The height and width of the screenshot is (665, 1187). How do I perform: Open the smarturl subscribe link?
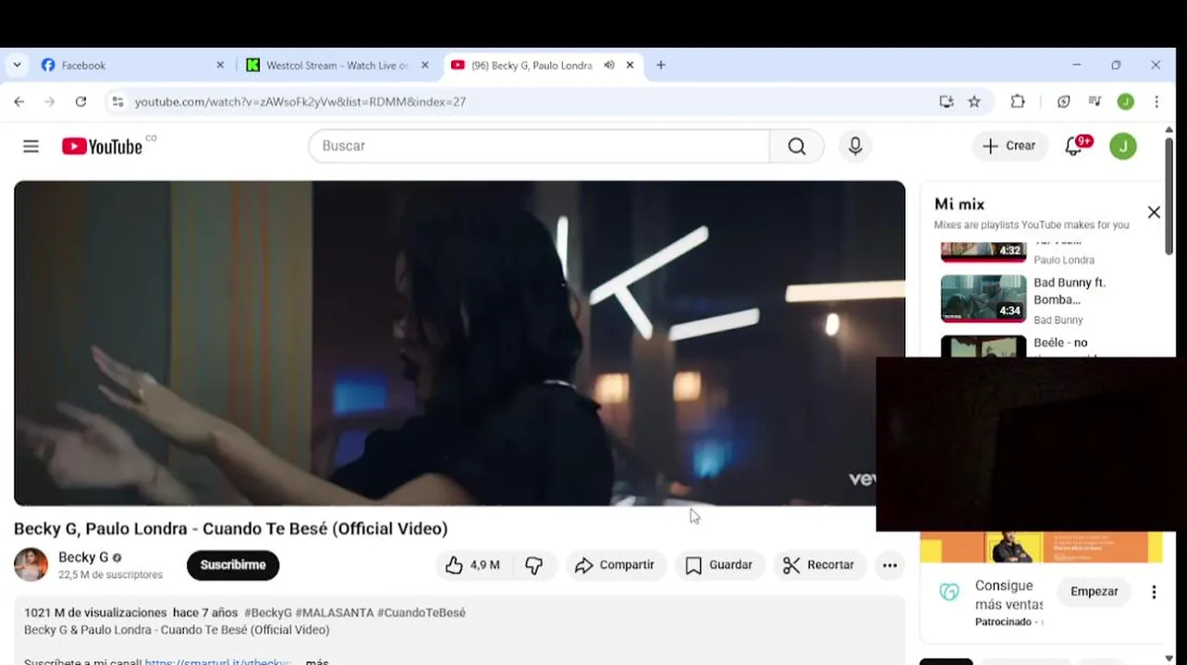pyautogui.click(x=218, y=661)
